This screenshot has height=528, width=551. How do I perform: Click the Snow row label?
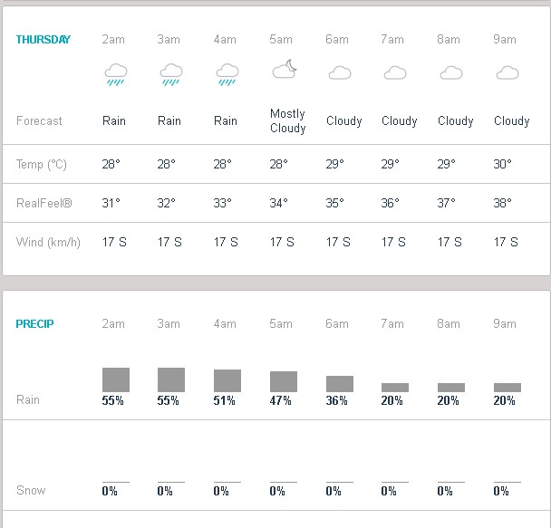(31, 490)
